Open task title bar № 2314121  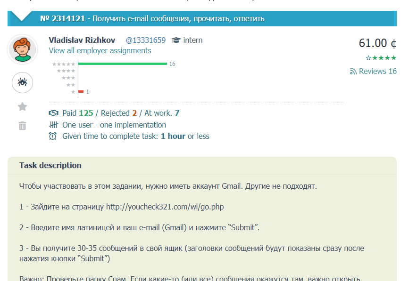coord(152,19)
